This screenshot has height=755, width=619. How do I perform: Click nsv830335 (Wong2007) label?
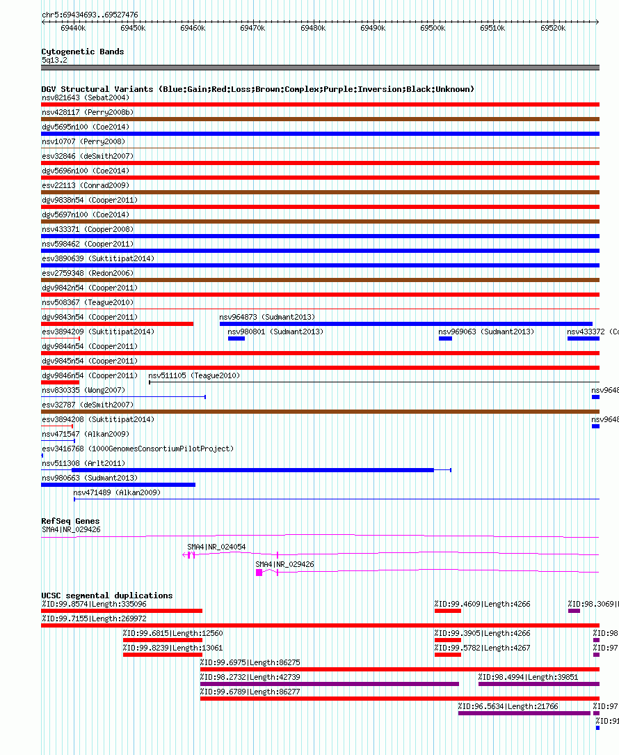click(83, 390)
